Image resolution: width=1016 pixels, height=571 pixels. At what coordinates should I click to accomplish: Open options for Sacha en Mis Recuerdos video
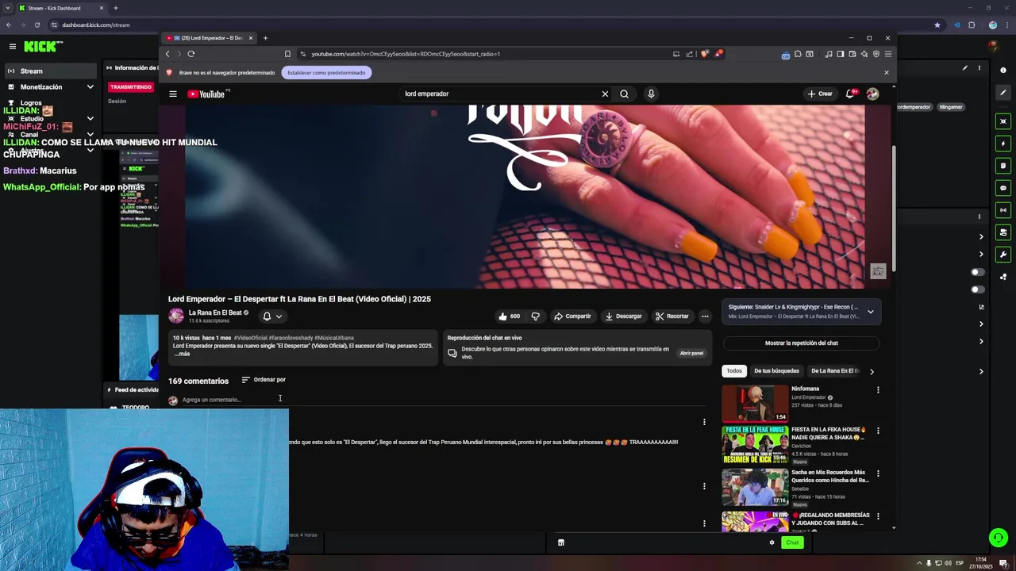[878, 473]
